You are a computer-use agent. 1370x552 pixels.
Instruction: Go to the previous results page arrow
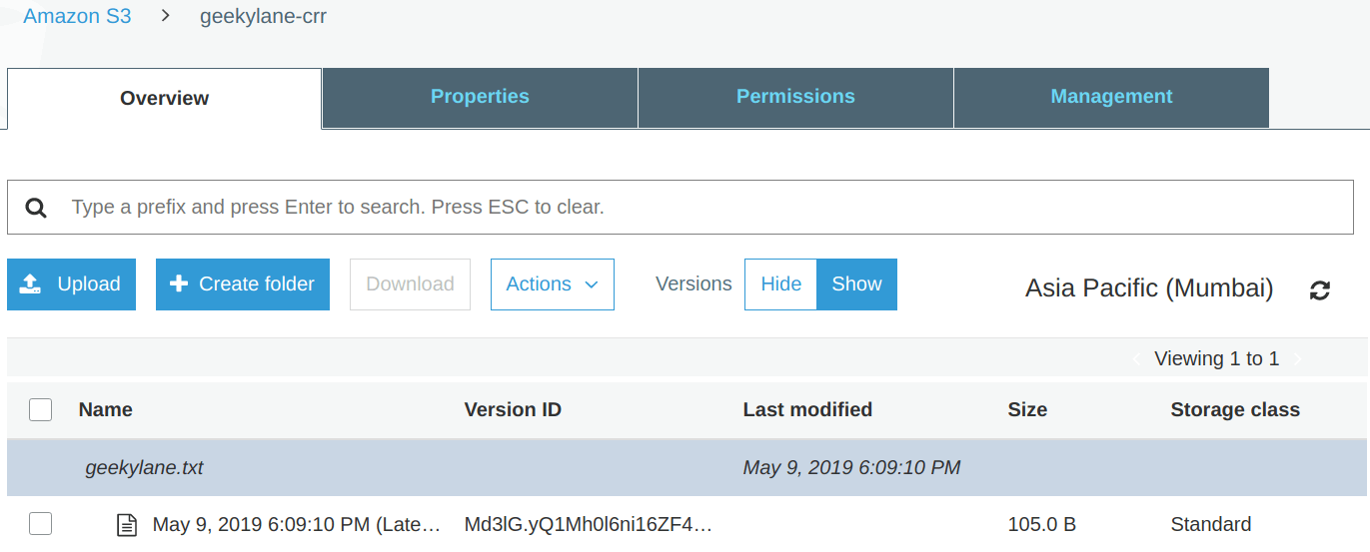click(x=1137, y=359)
